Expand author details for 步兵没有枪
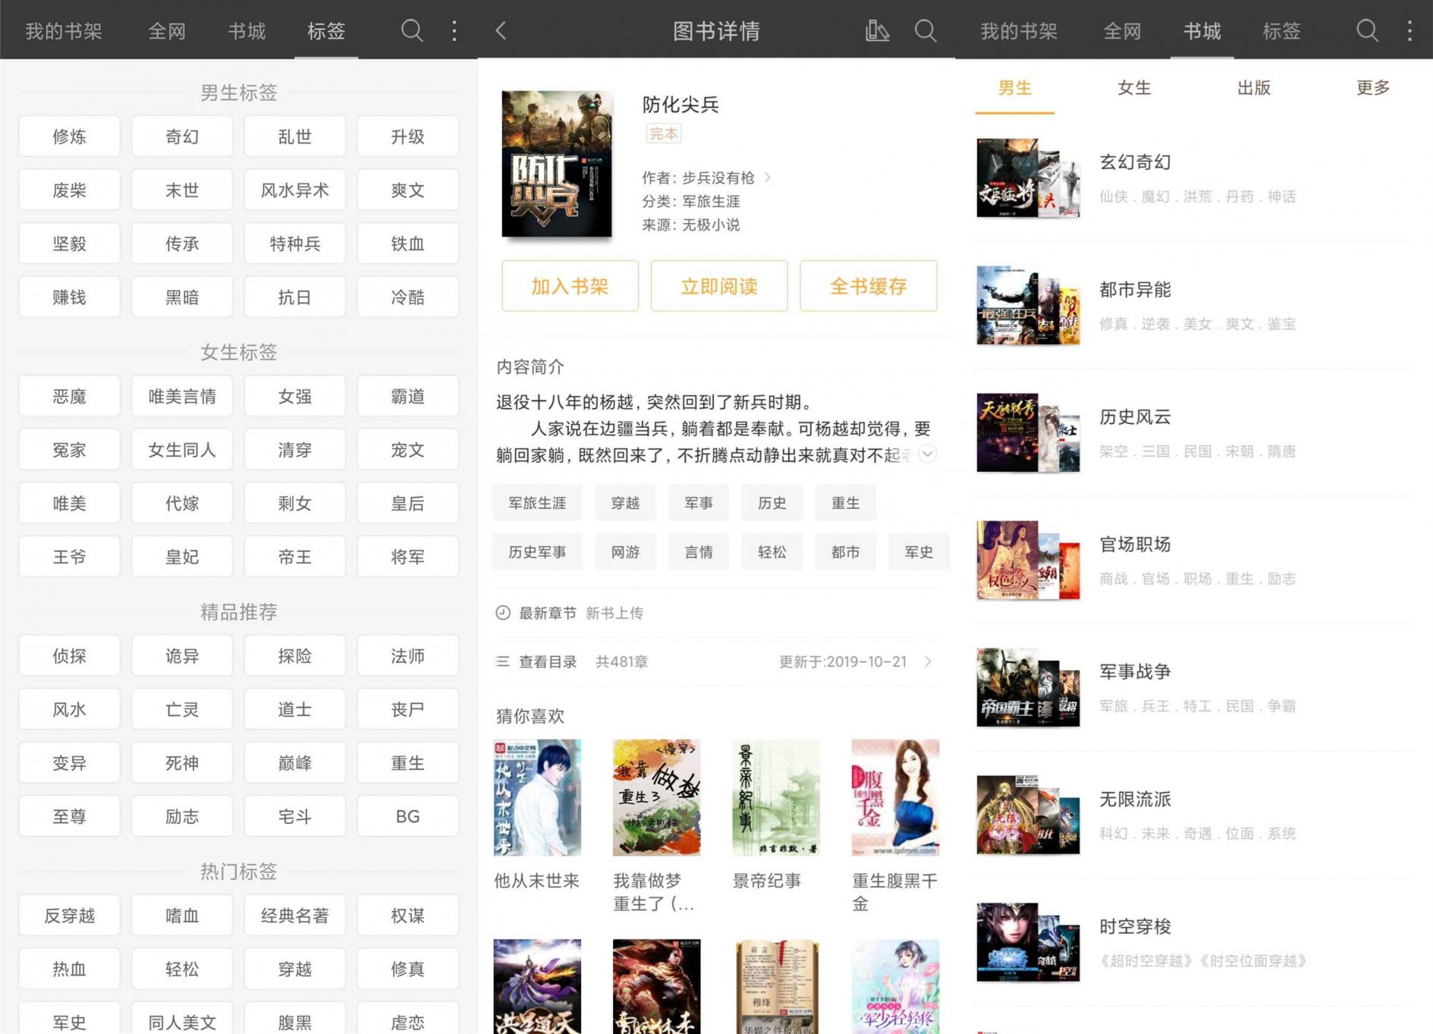 pos(768,178)
